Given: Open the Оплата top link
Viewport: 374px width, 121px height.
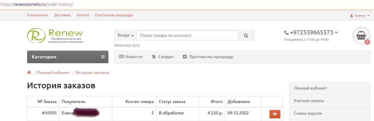Looking at the screenshot, I should [83, 15].
